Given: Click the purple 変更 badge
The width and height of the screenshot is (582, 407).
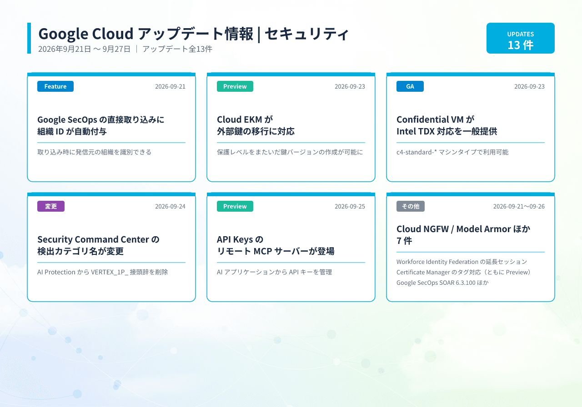Looking at the screenshot, I should 51,206.
